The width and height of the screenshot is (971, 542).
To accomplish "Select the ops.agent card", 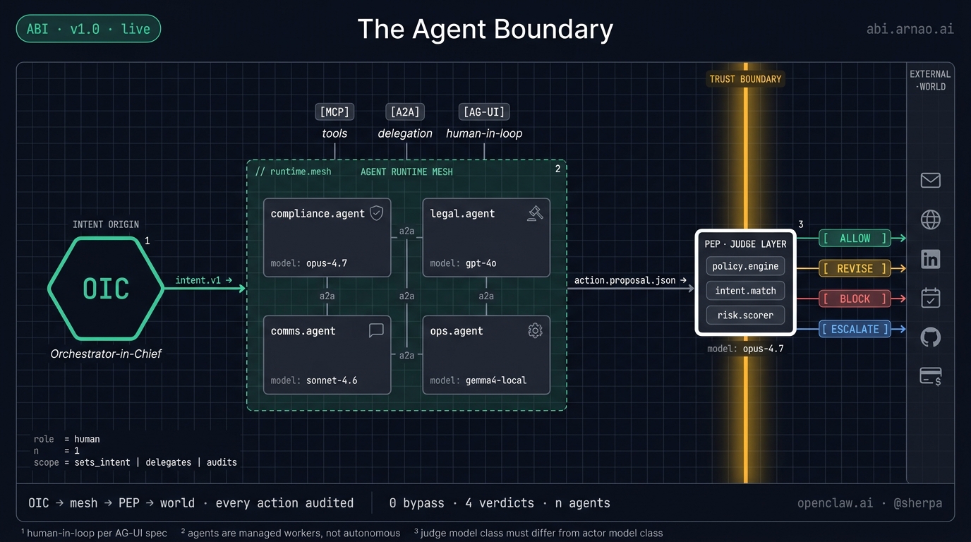I will 486,355.
